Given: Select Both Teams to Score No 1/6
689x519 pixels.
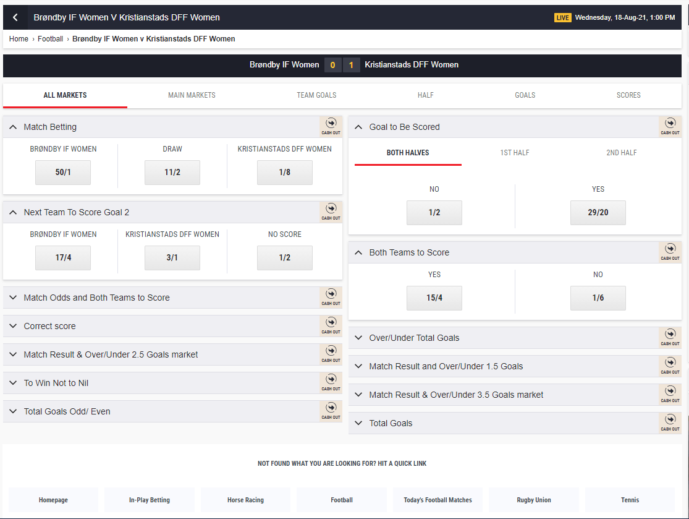Looking at the screenshot, I should click(x=598, y=298).
